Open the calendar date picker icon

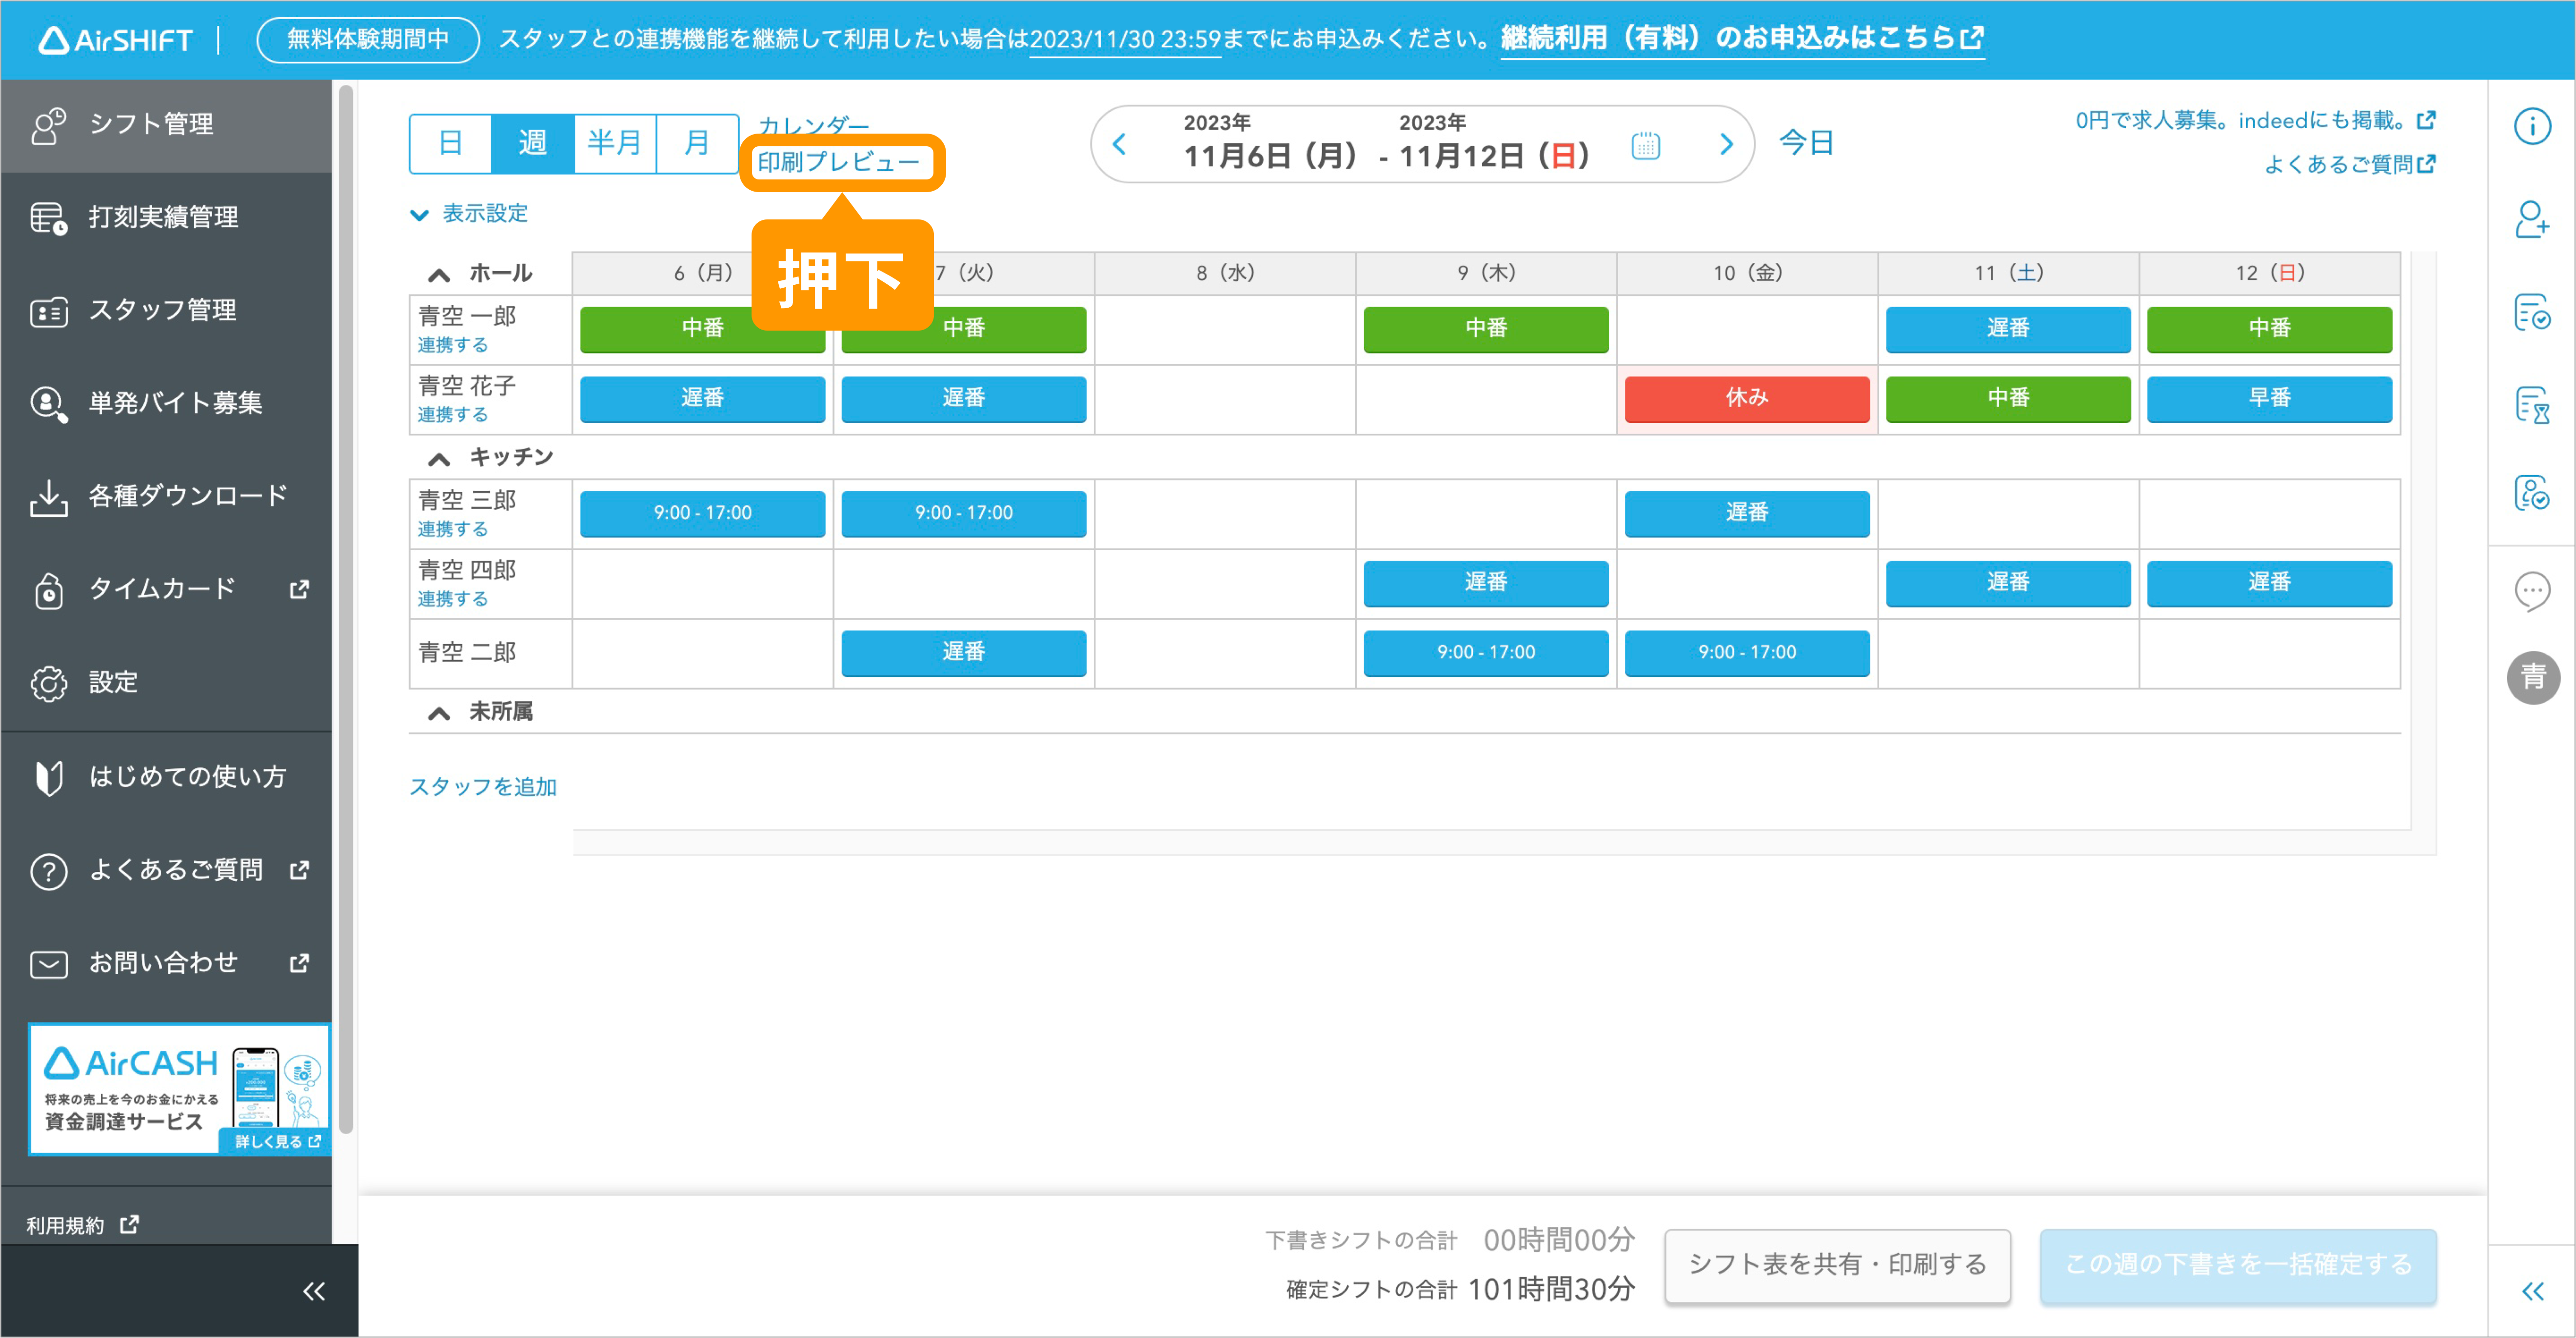coord(1645,145)
